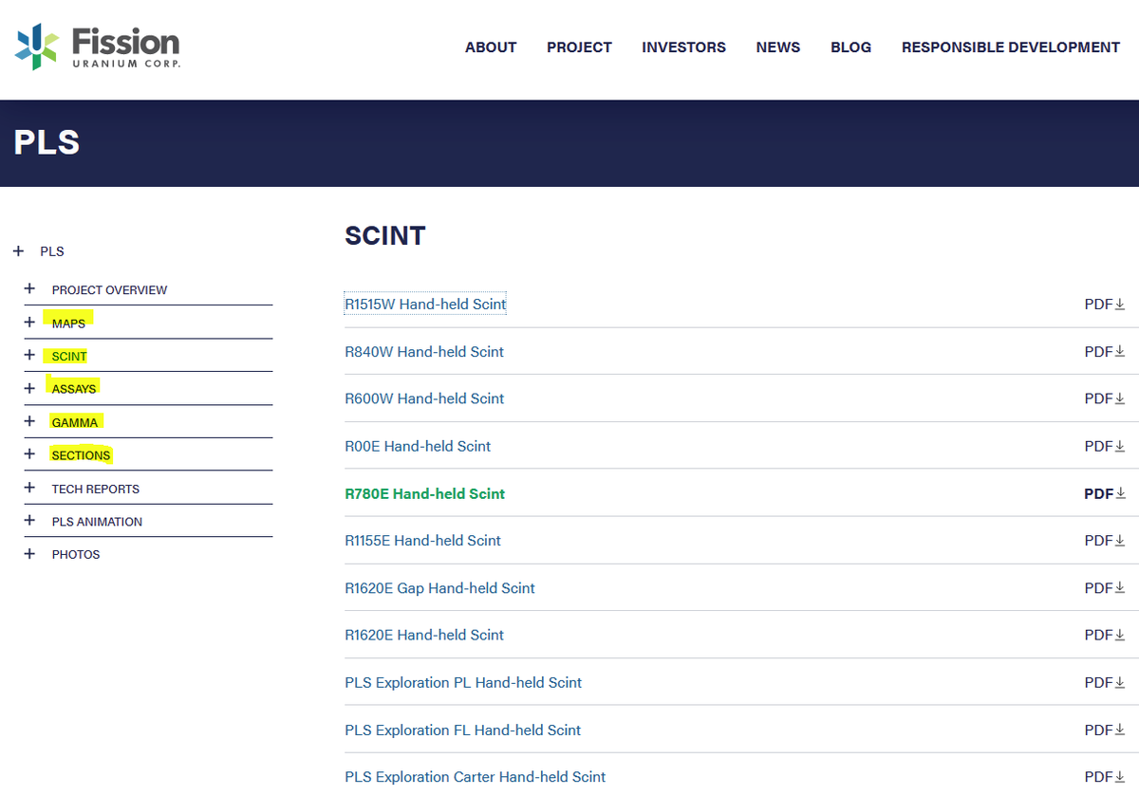Open the INVESTORS menu
This screenshot has height=795, width=1139.
click(683, 47)
